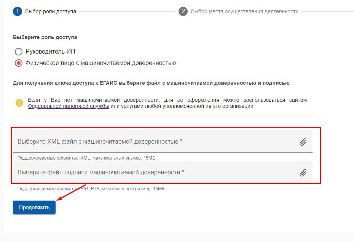Screen dimensions: 354x242
Task: Click the 'Выберите роль доступа' heading
Action: [45, 37]
